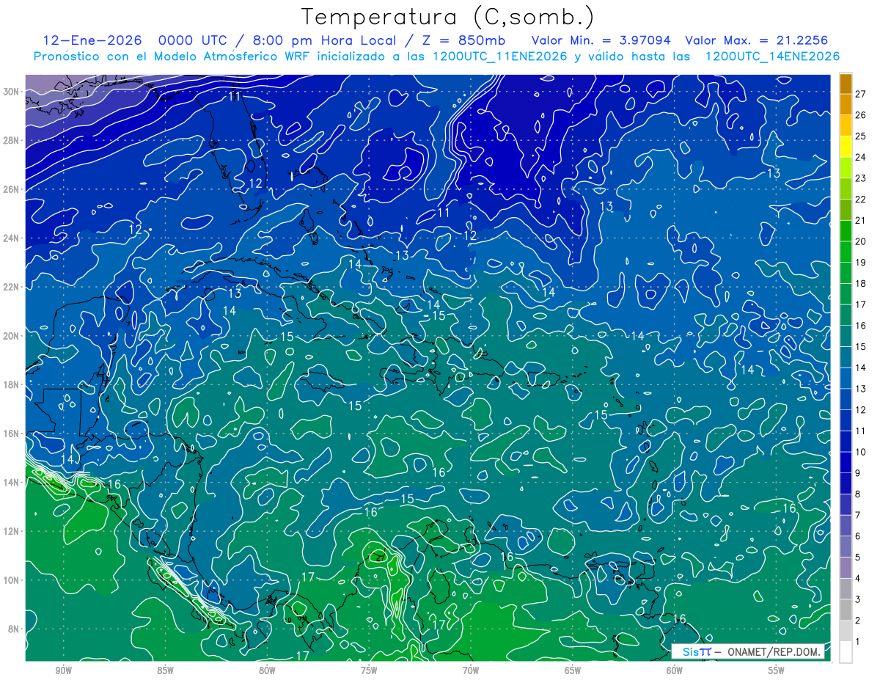Click the 90W longitude axis label
This screenshot has width=880, height=680.
click(63, 670)
